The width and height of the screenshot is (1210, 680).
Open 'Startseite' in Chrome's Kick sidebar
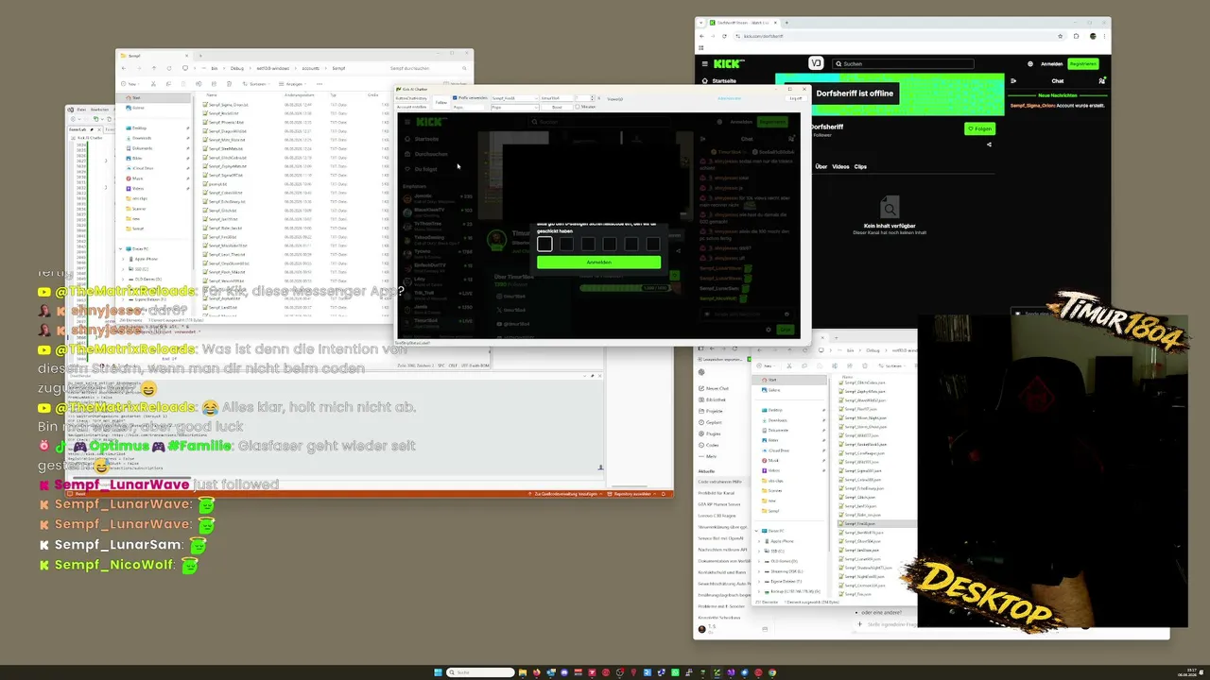[719, 80]
